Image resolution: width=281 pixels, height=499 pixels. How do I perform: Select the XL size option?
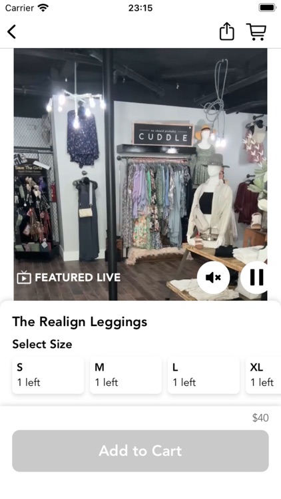(x=263, y=375)
